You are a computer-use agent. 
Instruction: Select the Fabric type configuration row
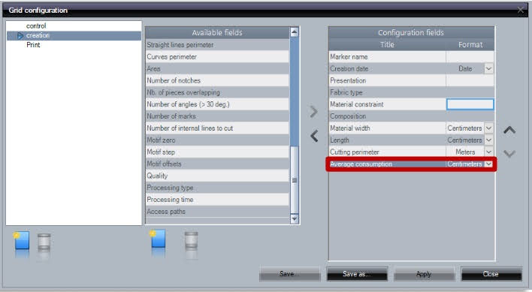pyautogui.click(x=411, y=92)
